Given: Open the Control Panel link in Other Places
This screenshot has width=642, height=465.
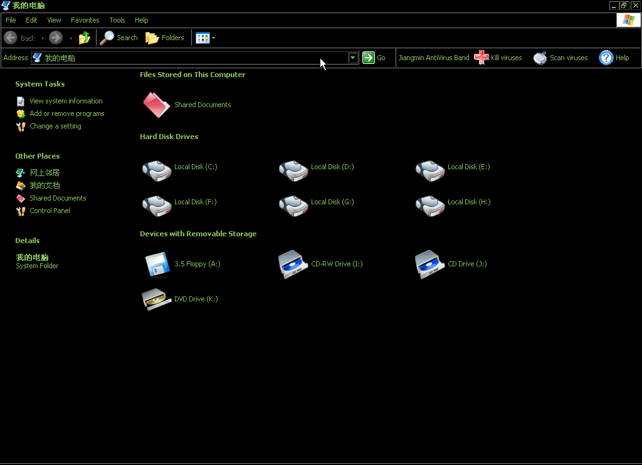Looking at the screenshot, I should coord(50,211).
